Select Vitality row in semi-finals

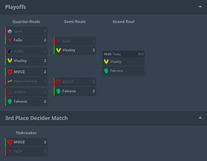point(75,50)
